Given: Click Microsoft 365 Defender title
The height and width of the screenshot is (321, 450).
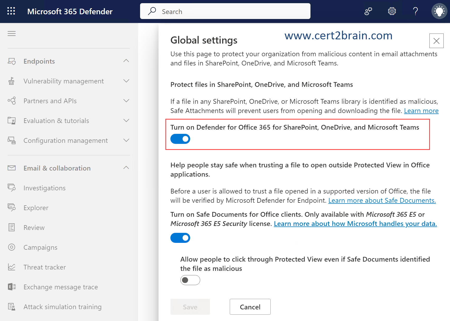Looking at the screenshot, I should click(70, 11).
